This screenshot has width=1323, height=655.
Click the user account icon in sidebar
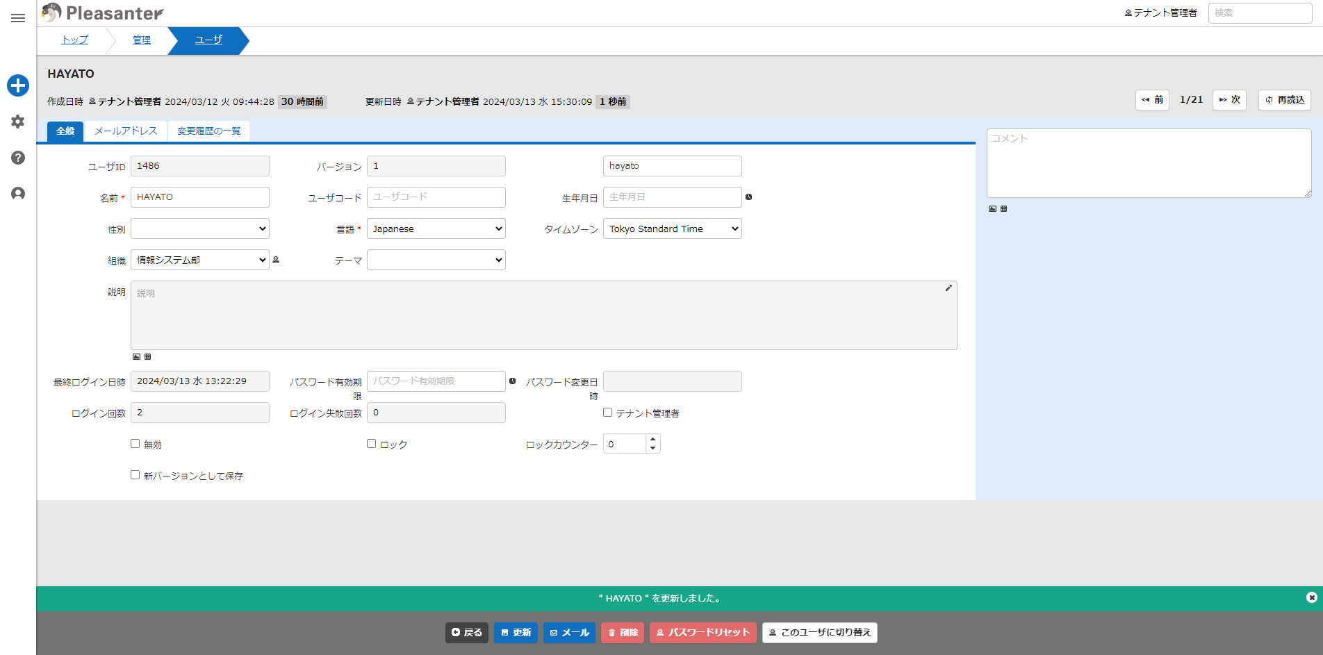click(x=18, y=194)
